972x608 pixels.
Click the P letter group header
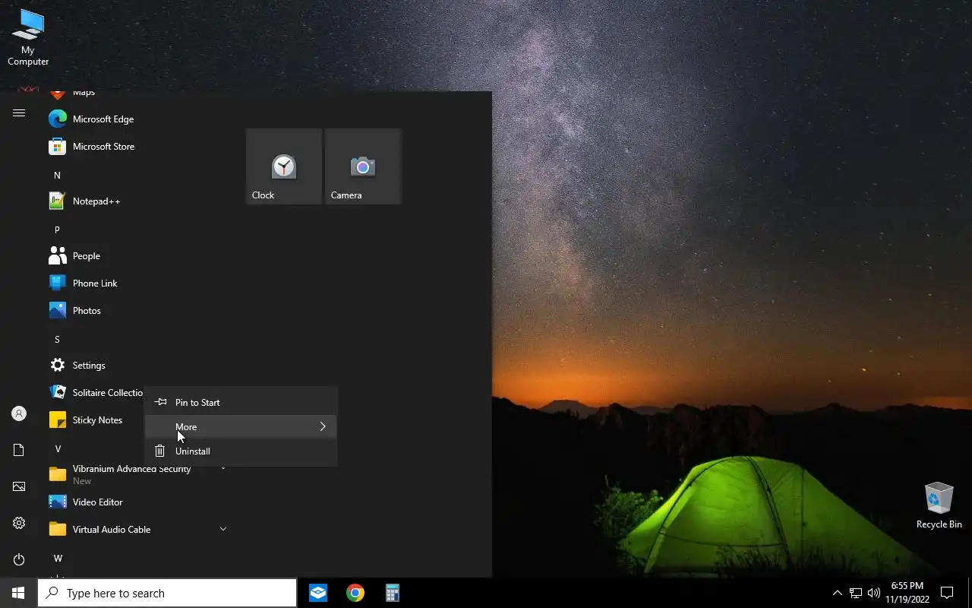57,230
